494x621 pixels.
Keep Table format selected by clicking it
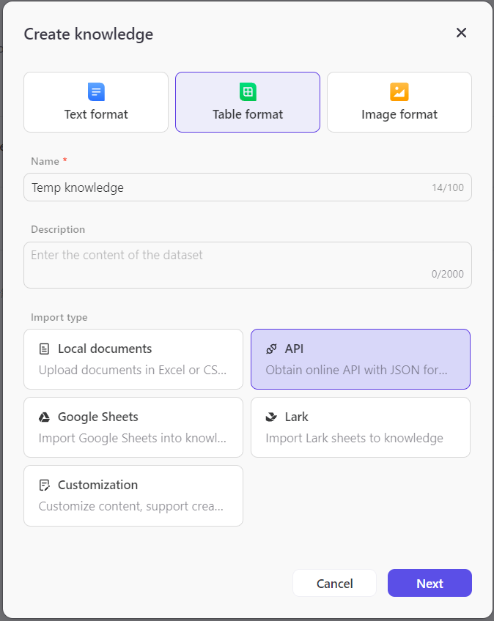(247, 103)
